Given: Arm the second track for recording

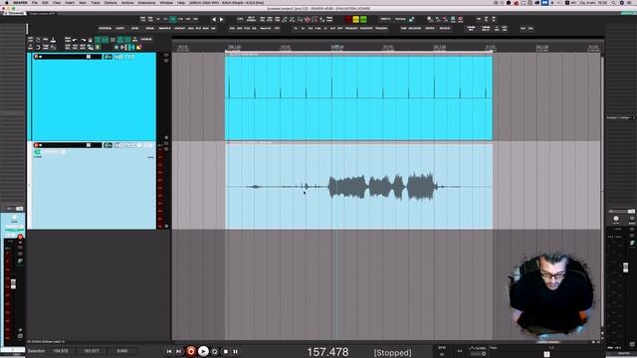Looking at the screenshot, I should coord(36,145).
